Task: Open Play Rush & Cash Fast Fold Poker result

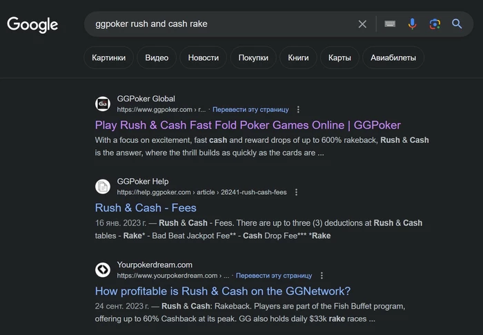Action: (248, 125)
